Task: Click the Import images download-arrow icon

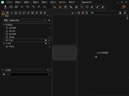Action: pos(5,7)
